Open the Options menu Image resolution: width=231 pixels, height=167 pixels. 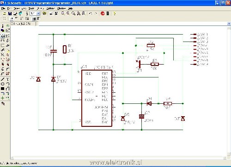(x=50, y=8)
